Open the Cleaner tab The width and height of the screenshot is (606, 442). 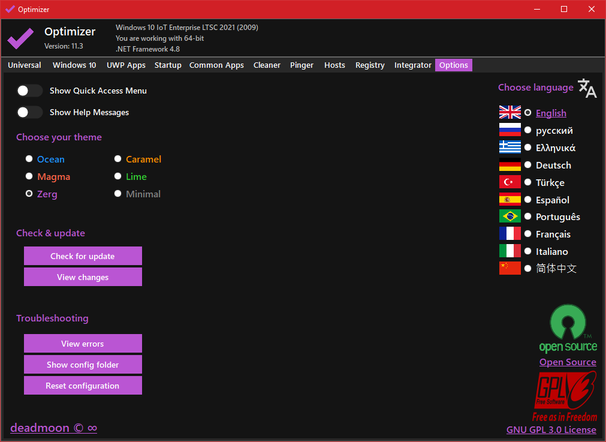(x=267, y=65)
